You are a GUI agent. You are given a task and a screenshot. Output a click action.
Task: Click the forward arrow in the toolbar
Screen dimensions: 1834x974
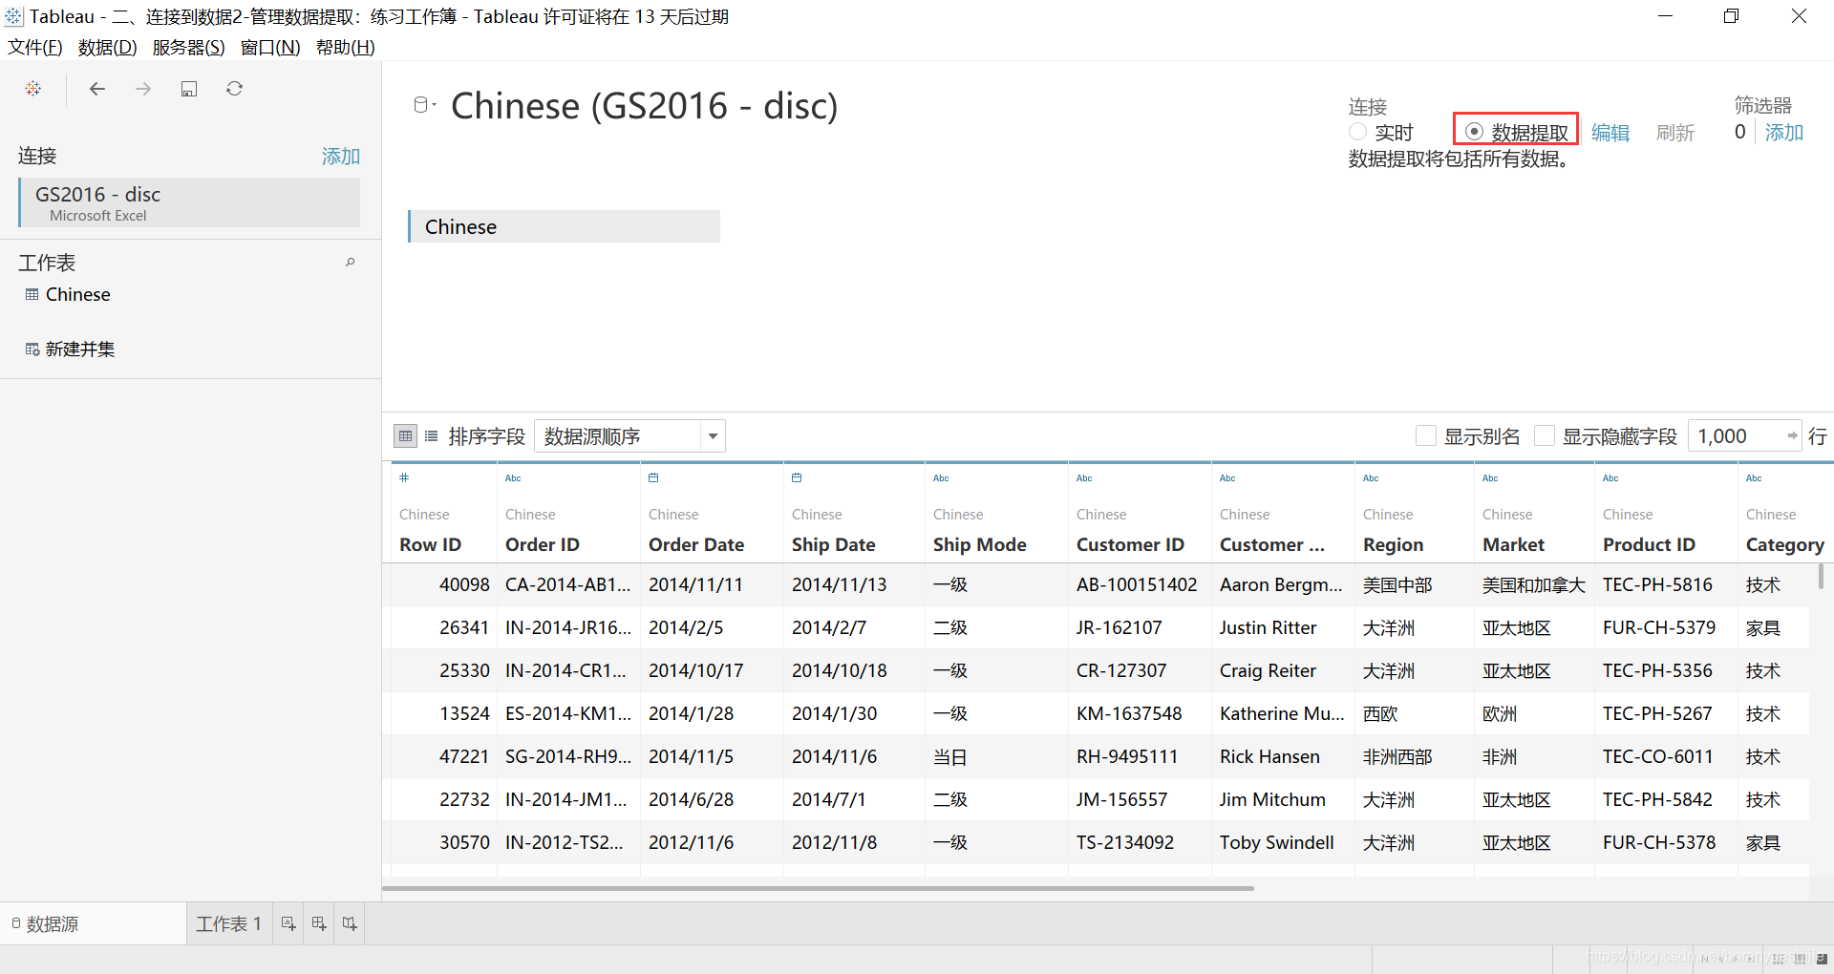click(x=143, y=89)
